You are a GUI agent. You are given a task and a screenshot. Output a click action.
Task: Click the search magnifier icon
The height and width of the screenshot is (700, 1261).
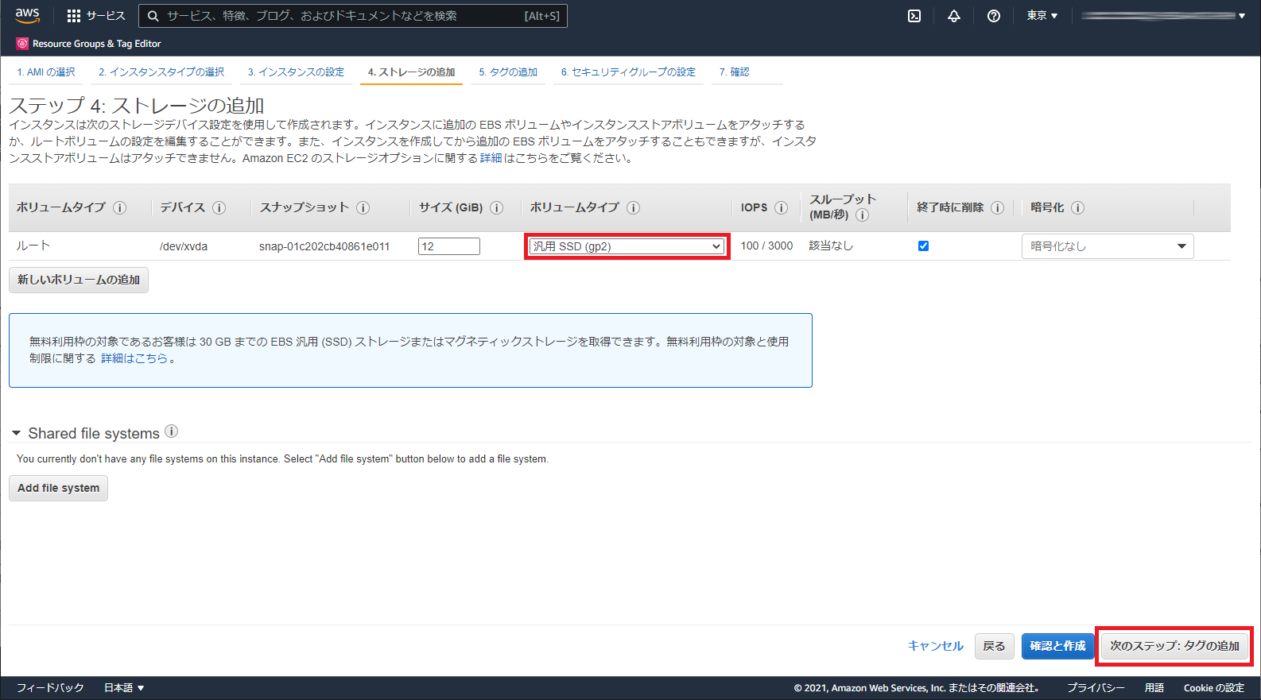pos(153,16)
